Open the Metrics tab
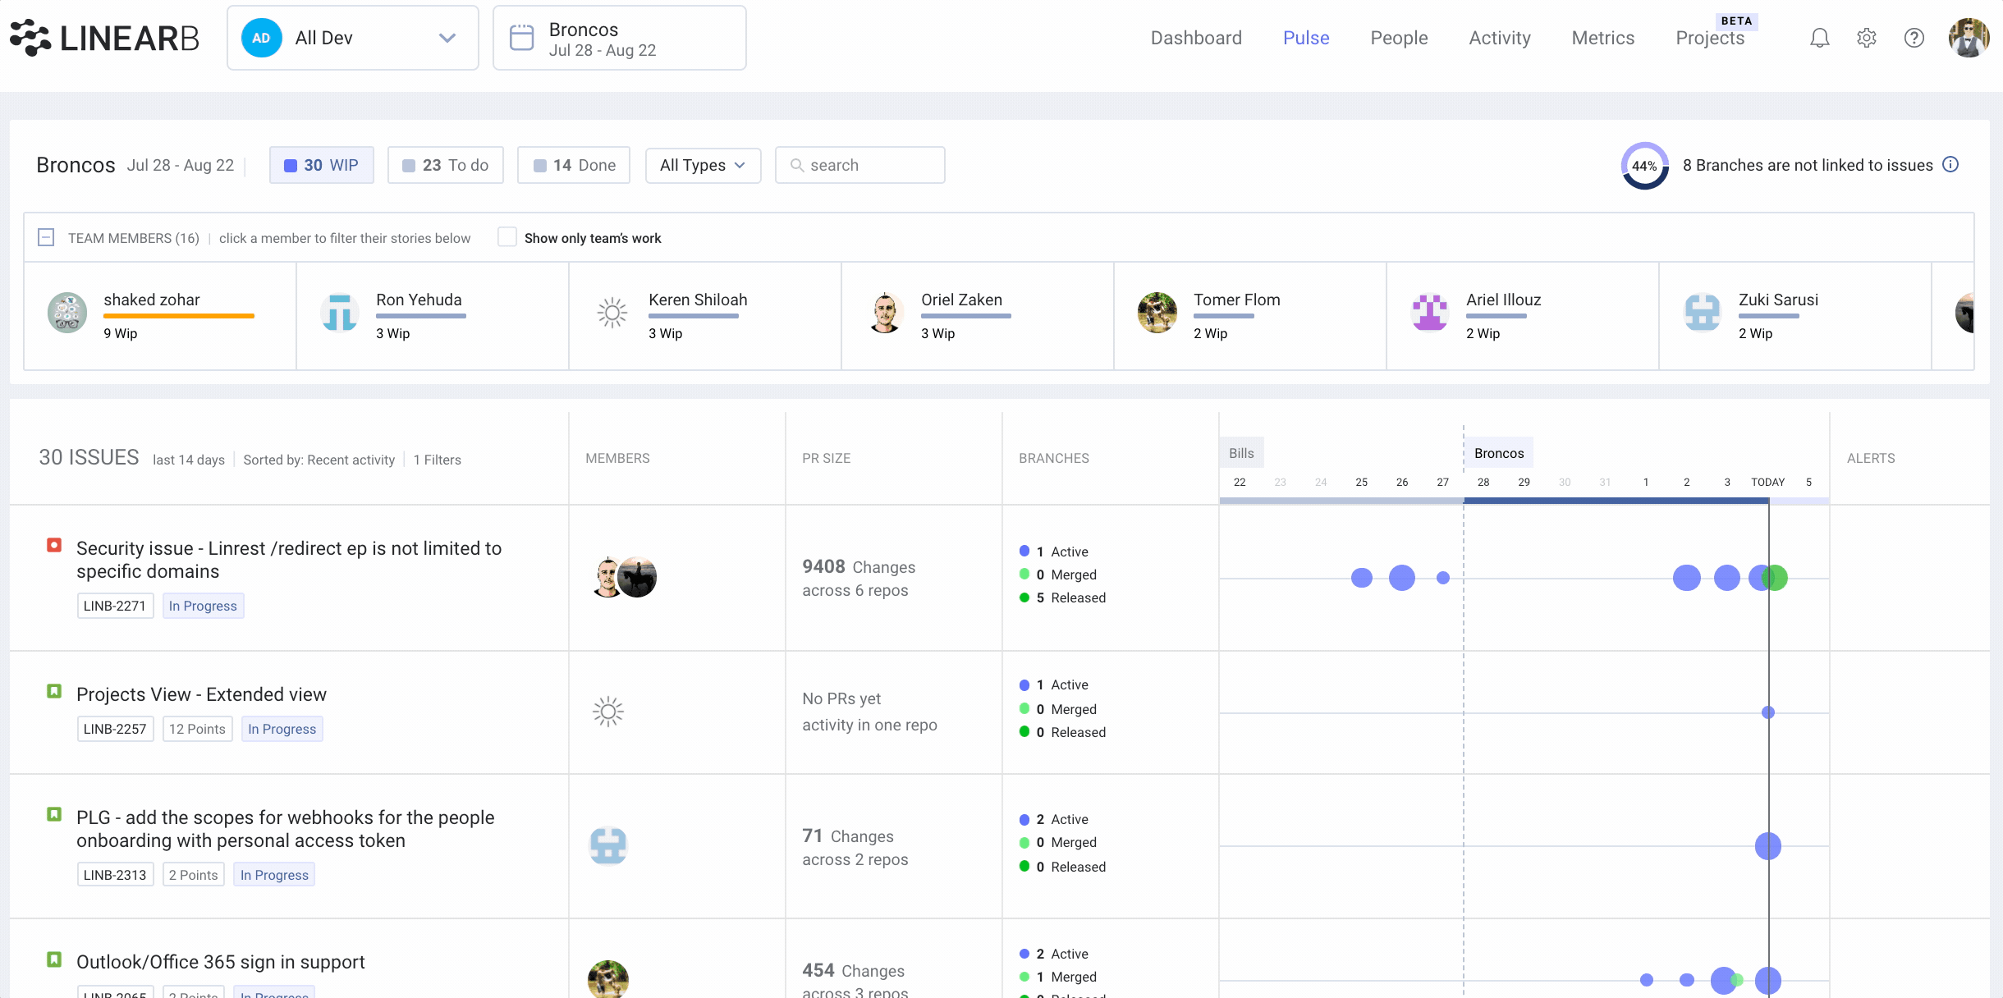Viewport: 2003px width, 998px height. click(1603, 38)
